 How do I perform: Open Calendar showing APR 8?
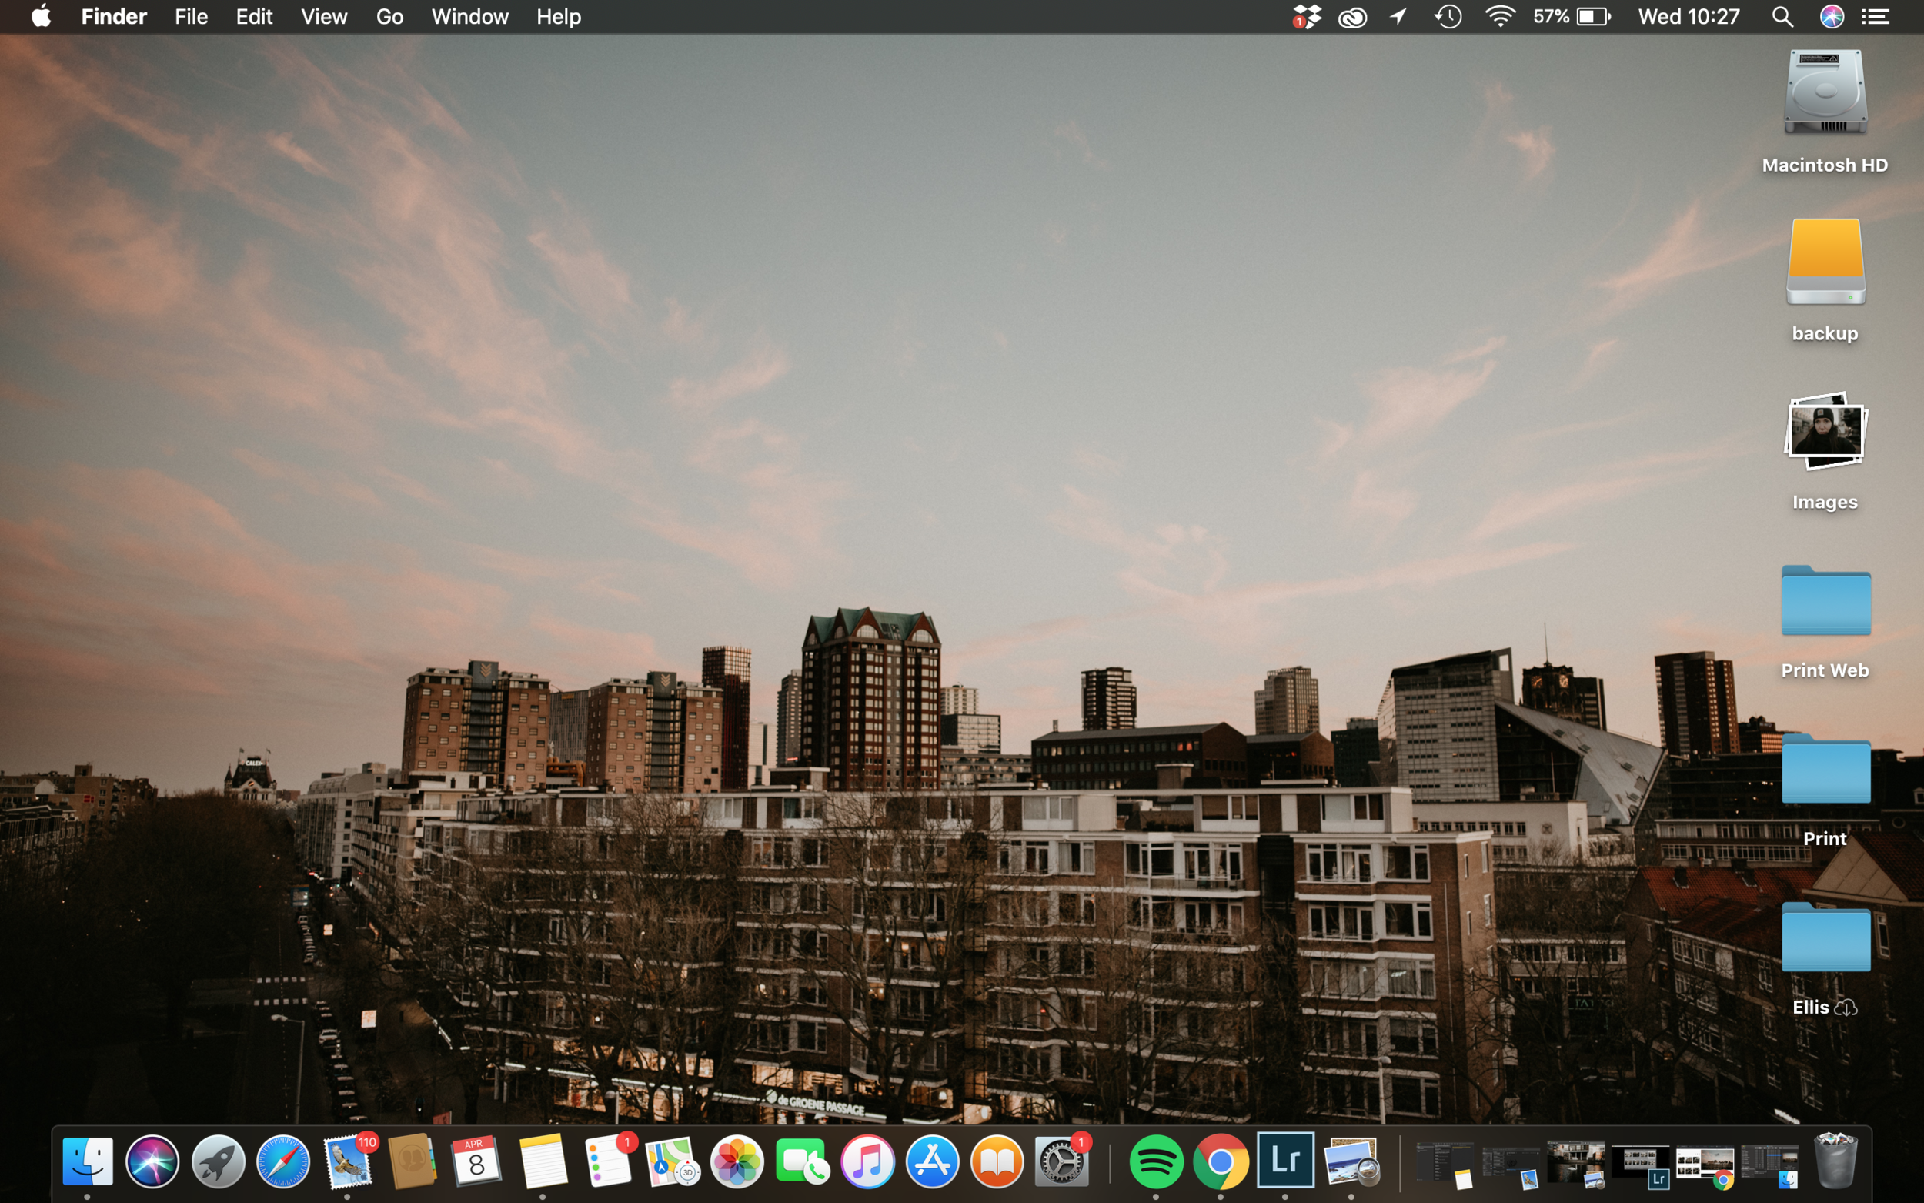tap(476, 1161)
